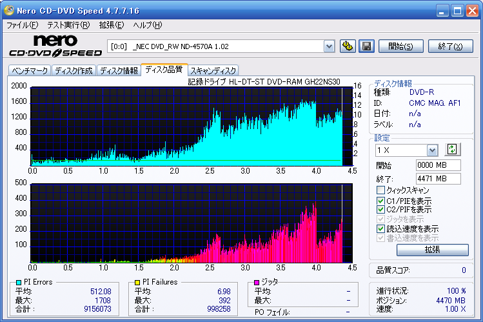Toggle the 書込速度を表示 checkbox
Image resolution: width=483 pixels, height=322 pixels.
(380, 238)
